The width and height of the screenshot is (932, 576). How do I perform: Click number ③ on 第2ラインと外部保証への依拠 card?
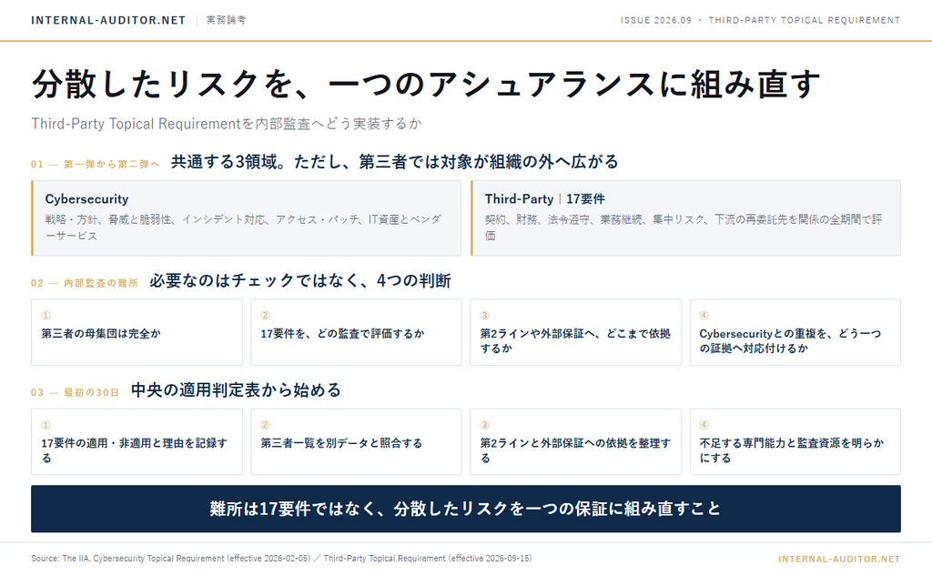(484, 425)
